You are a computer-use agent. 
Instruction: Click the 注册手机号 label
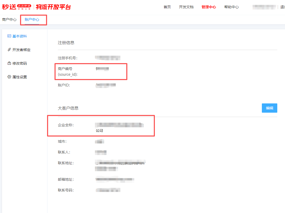click(x=67, y=58)
